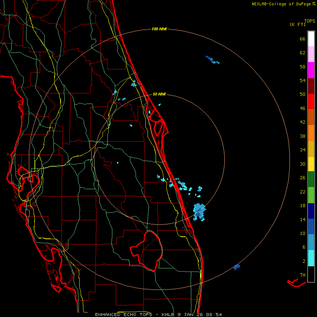Select the 66 scale value
317x317 pixels.
point(303,39)
